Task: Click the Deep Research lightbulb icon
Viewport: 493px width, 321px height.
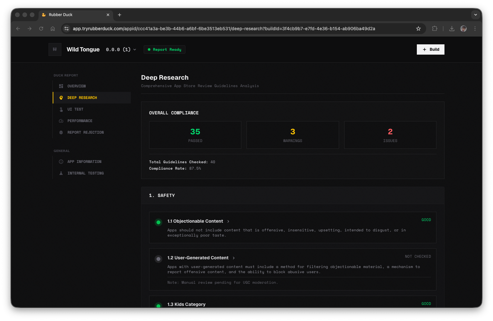Action: [61, 97]
